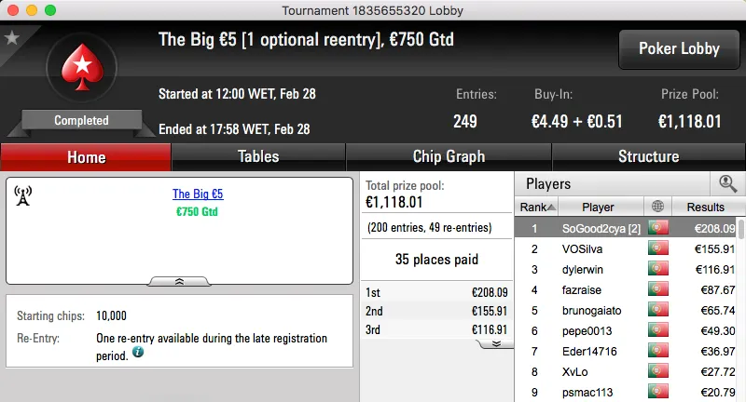Click the antenna broadcast icon
Screen dimensions: 746x402
23,195
